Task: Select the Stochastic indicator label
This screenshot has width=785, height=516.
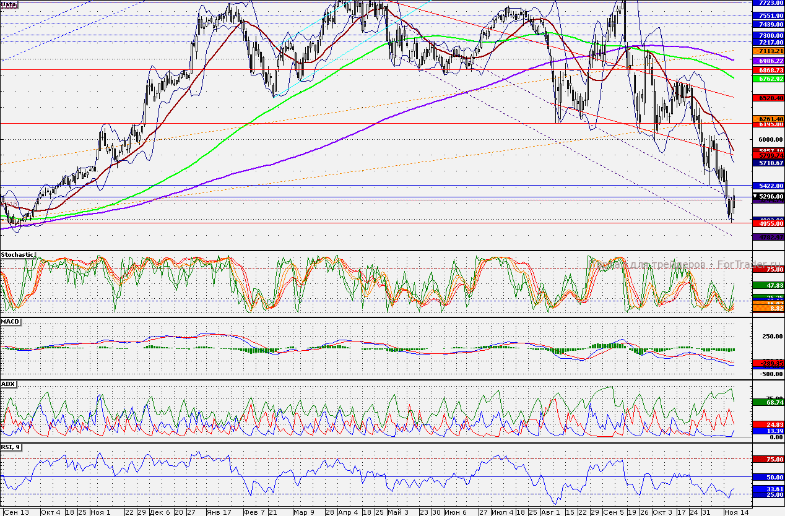Action: pos(17,254)
